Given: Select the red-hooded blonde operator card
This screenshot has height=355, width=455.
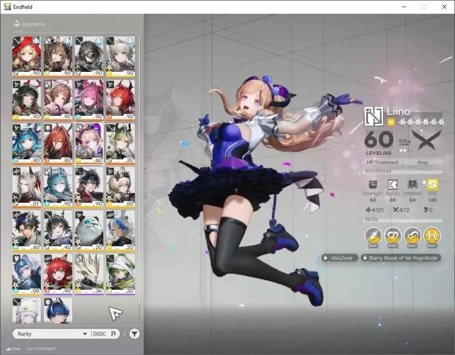Looking at the screenshot, I should pyautogui.click(x=26, y=56).
